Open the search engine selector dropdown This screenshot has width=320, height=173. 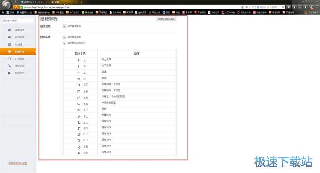[258, 7]
